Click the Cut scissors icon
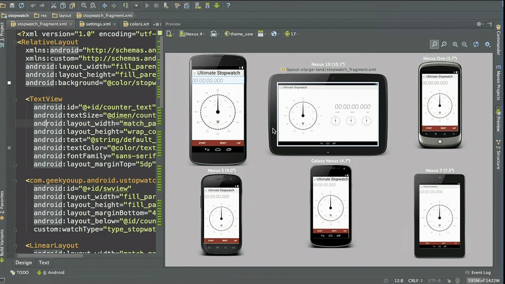This screenshot has height=284, width=505. [53, 5]
